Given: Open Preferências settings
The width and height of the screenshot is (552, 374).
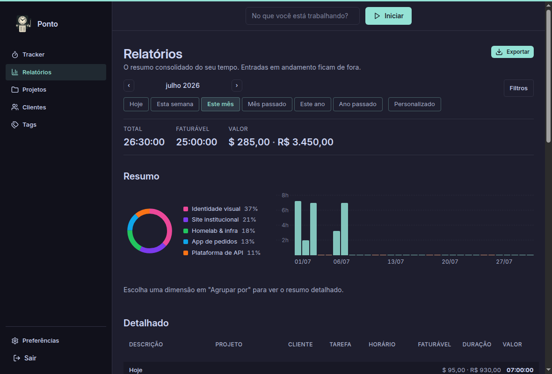Looking at the screenshot, I should pyautogui.click(x=56, y=341).
